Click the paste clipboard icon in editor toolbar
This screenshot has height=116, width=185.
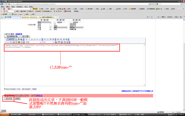pos(65,42)
